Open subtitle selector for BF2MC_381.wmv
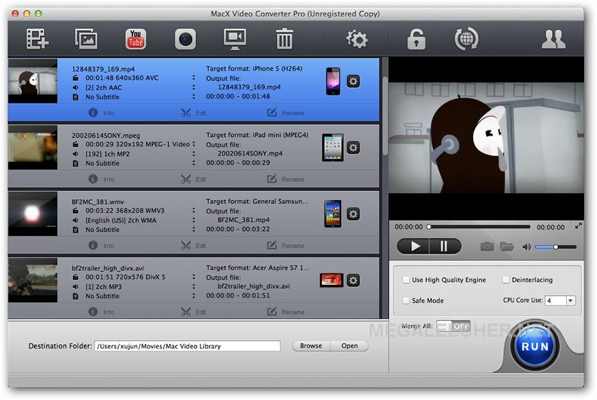 coord(194,230)
